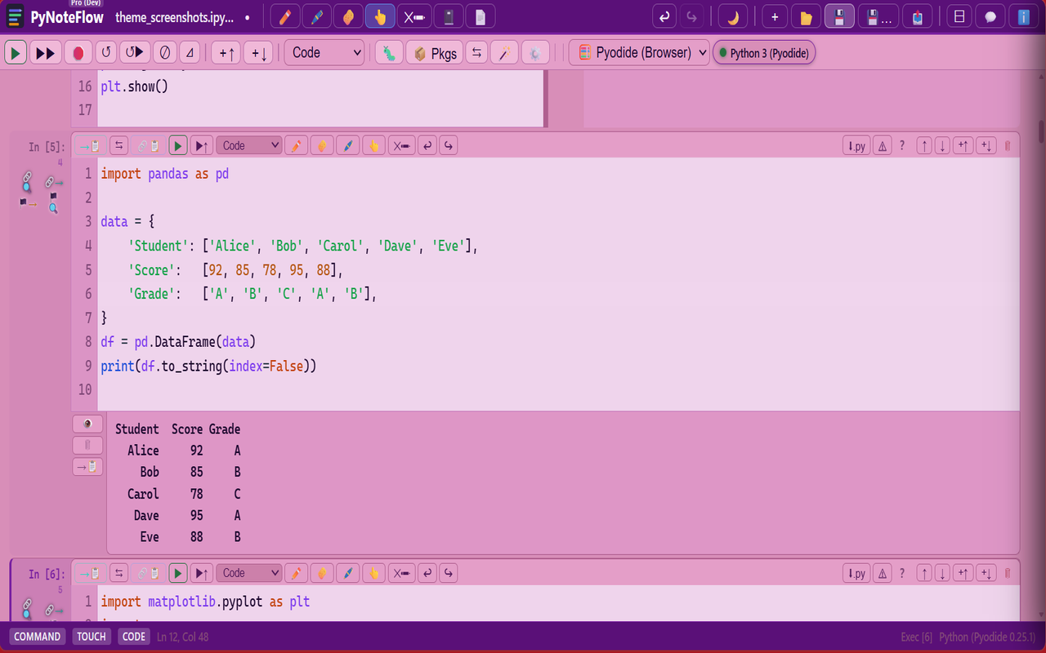
Task: Click the document page icon in top bar
Action: tap(481, 16)
